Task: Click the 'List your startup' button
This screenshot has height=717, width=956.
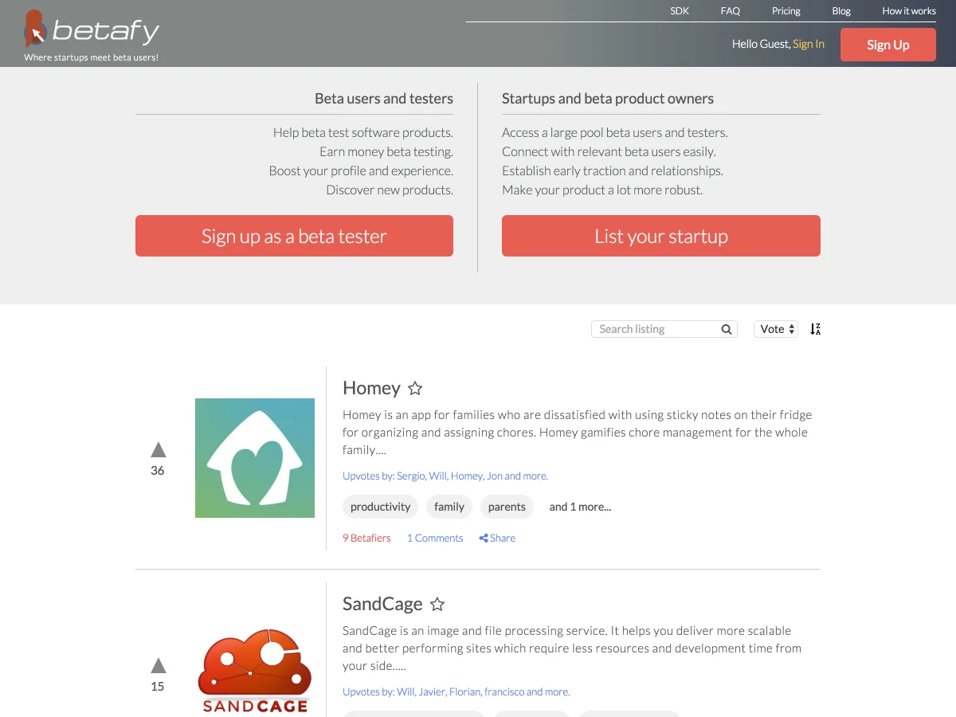Action: pyautogui.click(x=661, y=236)
